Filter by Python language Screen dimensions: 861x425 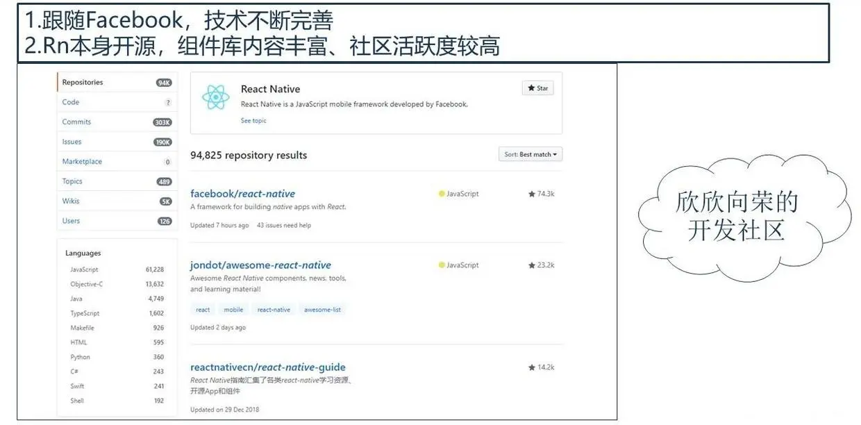pyautogui.click(x=117, y=357)
